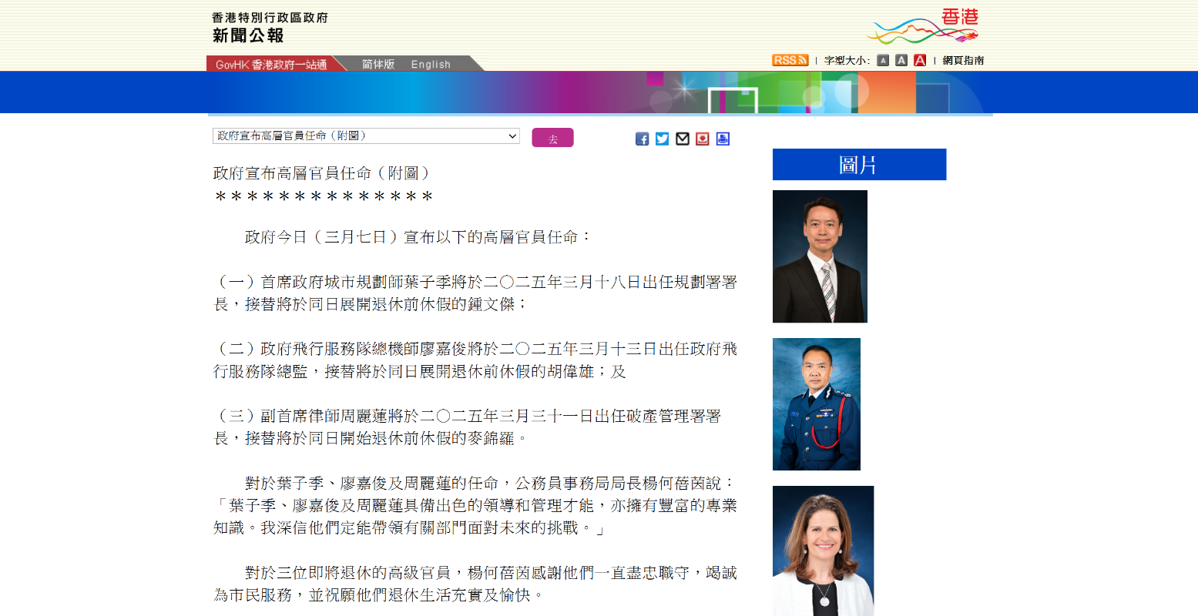This screenshot has width=1198, height=616.
Task: Click the Hong Kong dragon brand logo
Action: [x=923, y=27]
